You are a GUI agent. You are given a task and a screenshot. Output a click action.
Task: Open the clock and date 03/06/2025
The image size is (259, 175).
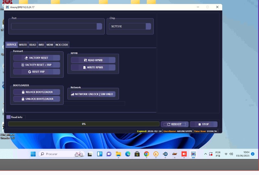(243, 154)
